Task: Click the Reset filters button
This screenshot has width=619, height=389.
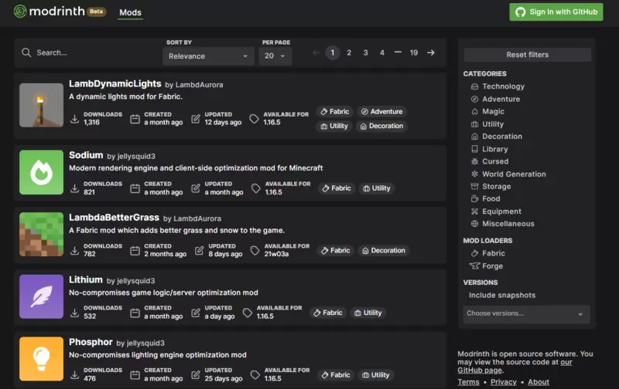Action: point(528,55)
